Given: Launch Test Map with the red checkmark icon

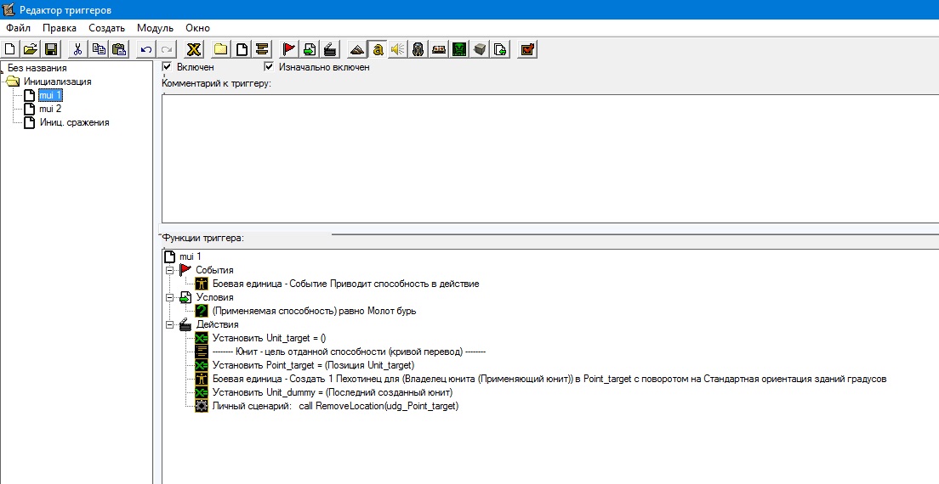Looking at the screenshot, I should click(527, 49).
